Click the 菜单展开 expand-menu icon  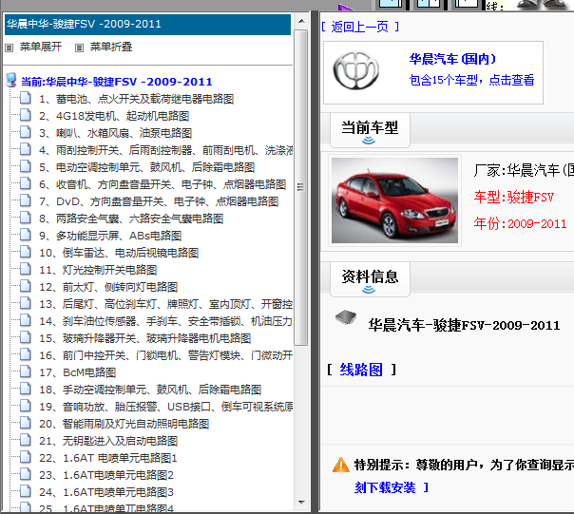[x=10, y=48]
